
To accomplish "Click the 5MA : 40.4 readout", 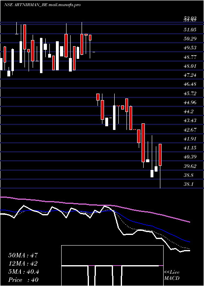I will pos(24,272).
